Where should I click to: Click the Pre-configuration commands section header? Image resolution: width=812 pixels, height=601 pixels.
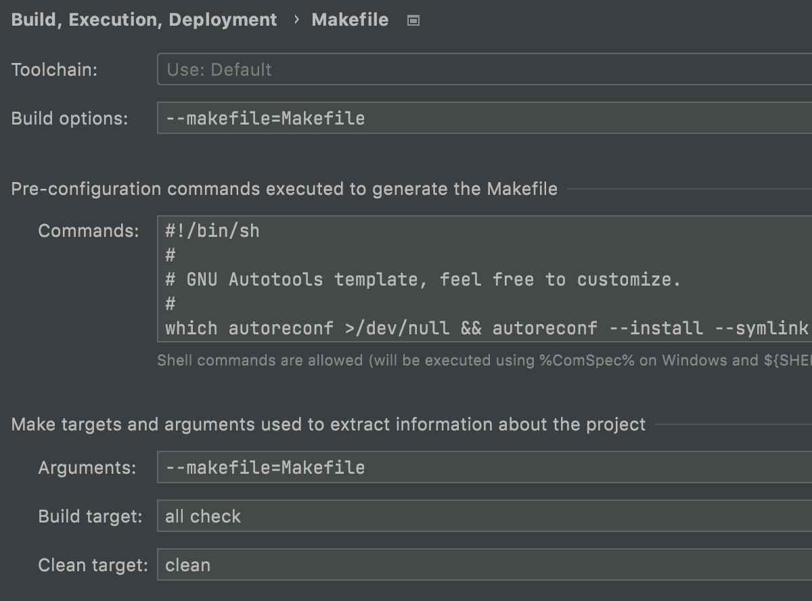(284, 189)
